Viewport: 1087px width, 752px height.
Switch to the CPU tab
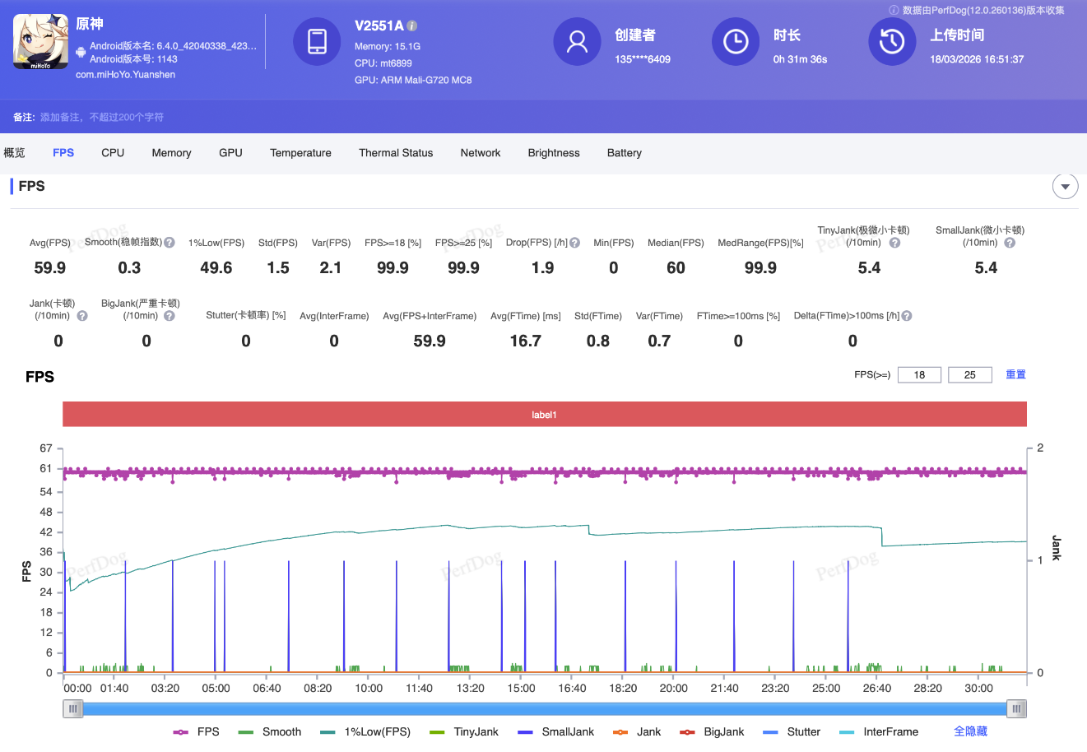(112, 153)
